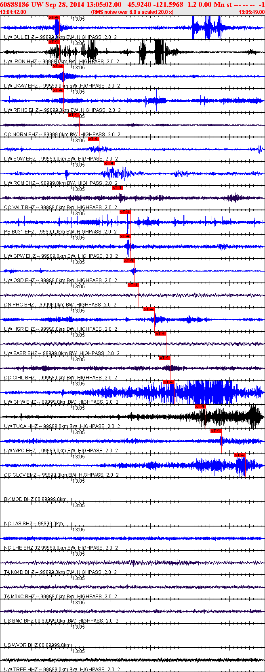Select the red pick flag on the RRHS trace
Screen dimensions: 265x672
point(58,90)
